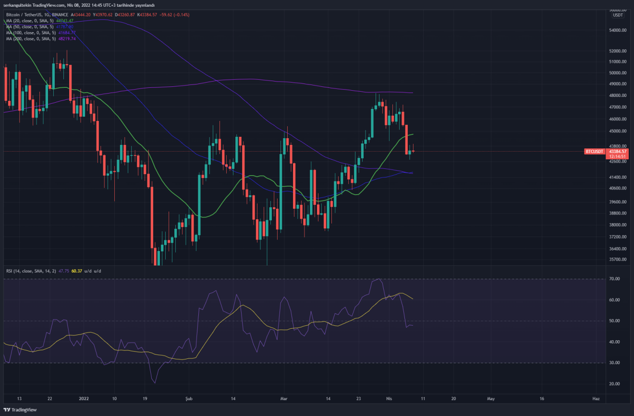Click the 70.00 level on RSI scale
The image size is (634, 416).
tap(614, 279)
